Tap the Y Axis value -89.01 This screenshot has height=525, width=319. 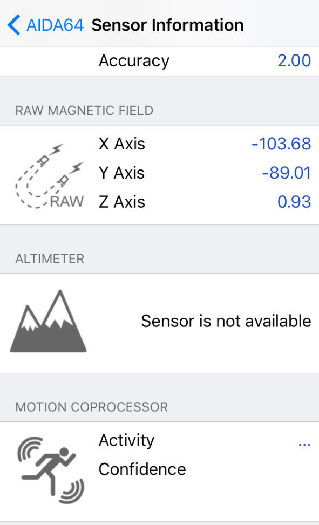tap(287, 173)
